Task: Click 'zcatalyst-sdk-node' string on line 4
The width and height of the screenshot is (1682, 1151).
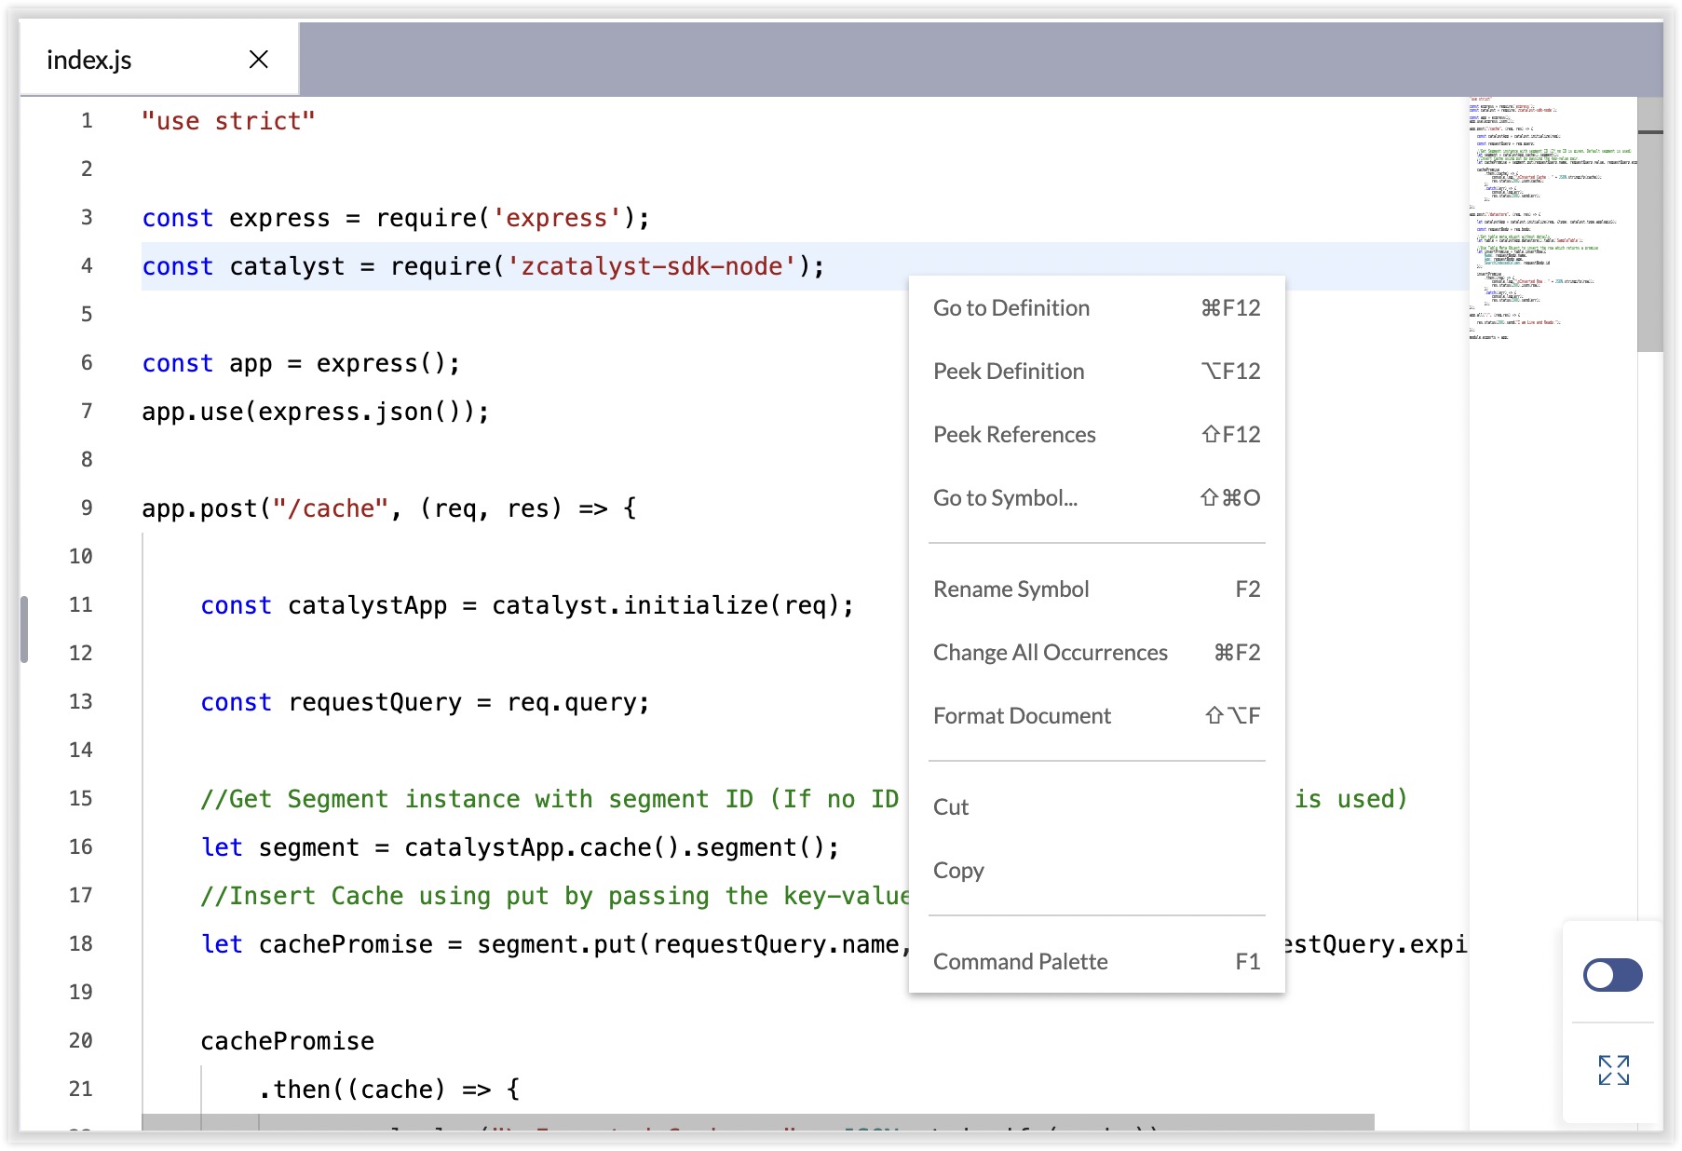Action: pos(651,266)
